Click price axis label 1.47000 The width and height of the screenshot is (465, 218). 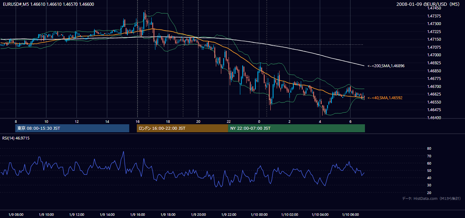click(x=434, y=55)
